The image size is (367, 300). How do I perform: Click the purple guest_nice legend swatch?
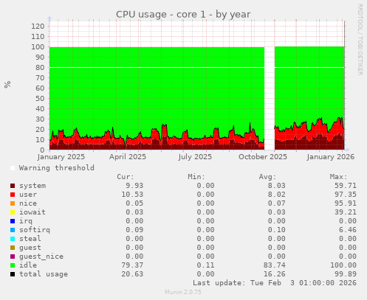pyautogui.click(x=13, y=257)
